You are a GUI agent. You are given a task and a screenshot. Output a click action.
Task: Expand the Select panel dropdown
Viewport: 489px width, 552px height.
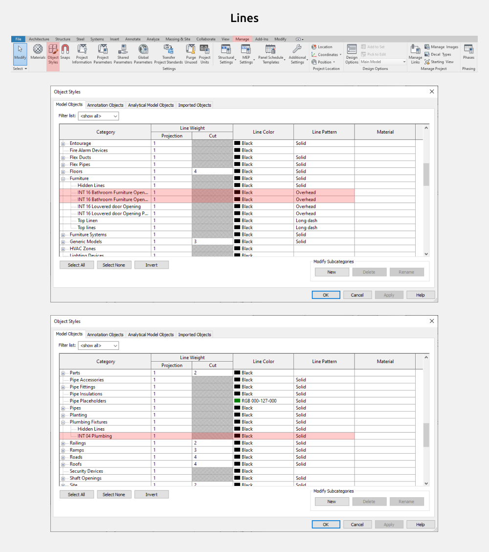20,69
